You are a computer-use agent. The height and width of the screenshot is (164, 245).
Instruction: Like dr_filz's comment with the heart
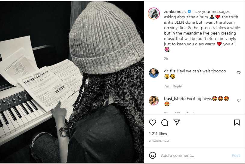[239, 73]
